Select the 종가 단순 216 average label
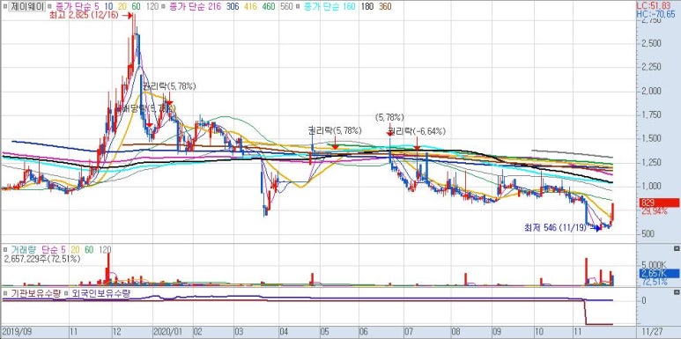 [x=196, y=7]
